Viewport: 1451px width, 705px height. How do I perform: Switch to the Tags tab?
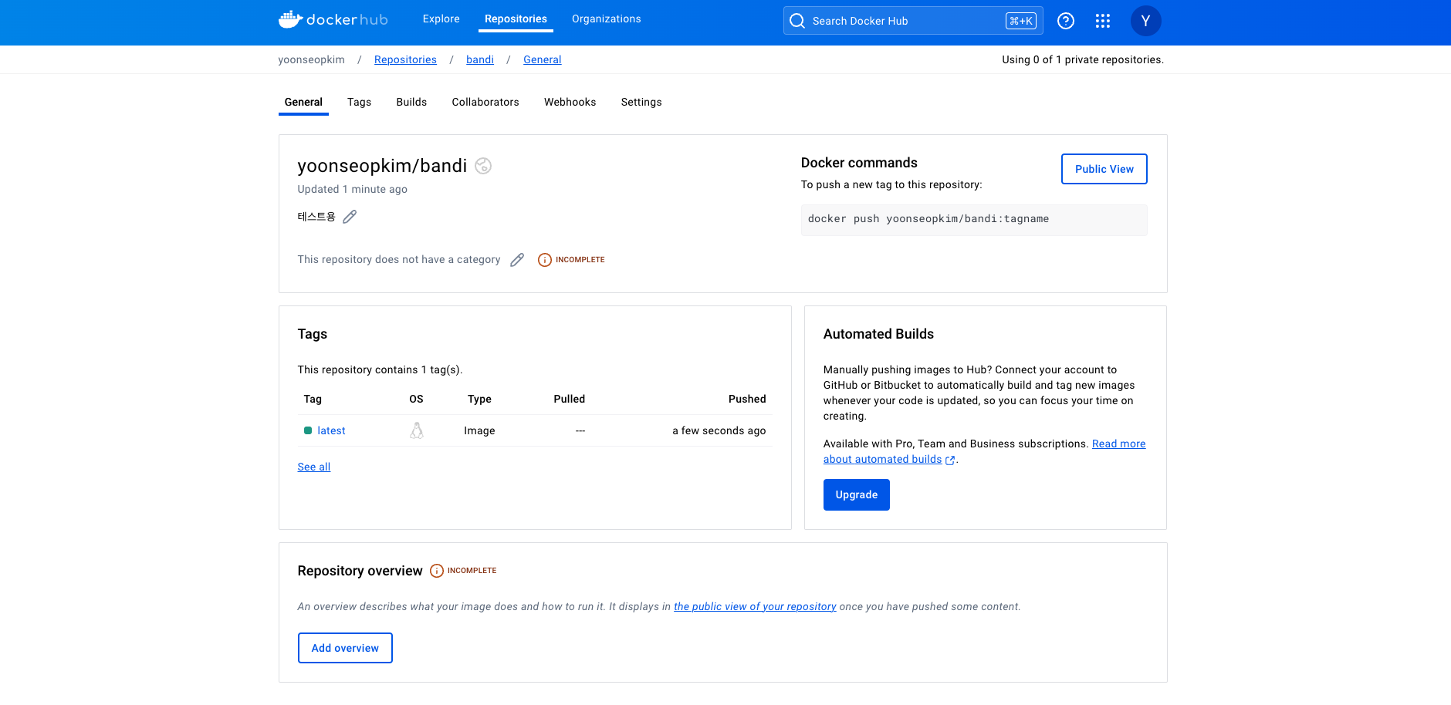pyautogui.click(x=360, y=102)
